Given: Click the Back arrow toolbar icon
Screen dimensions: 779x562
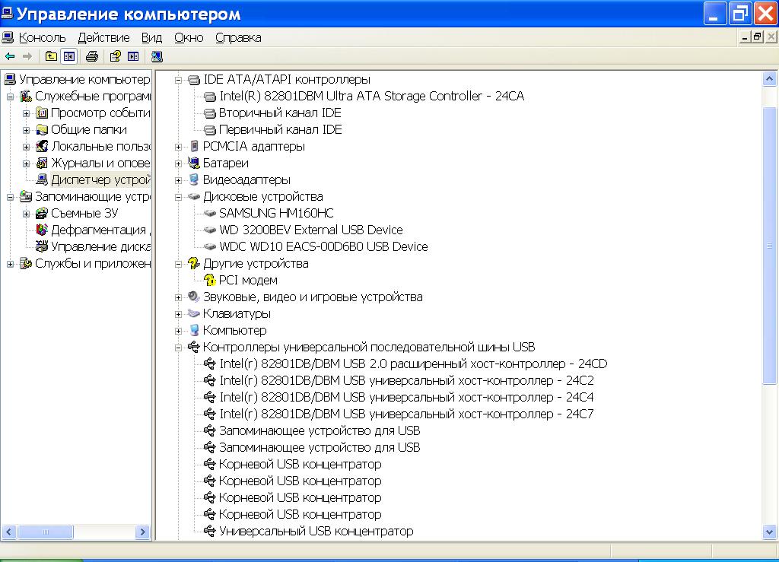Looking at the screenshot, I should point(10,56).
